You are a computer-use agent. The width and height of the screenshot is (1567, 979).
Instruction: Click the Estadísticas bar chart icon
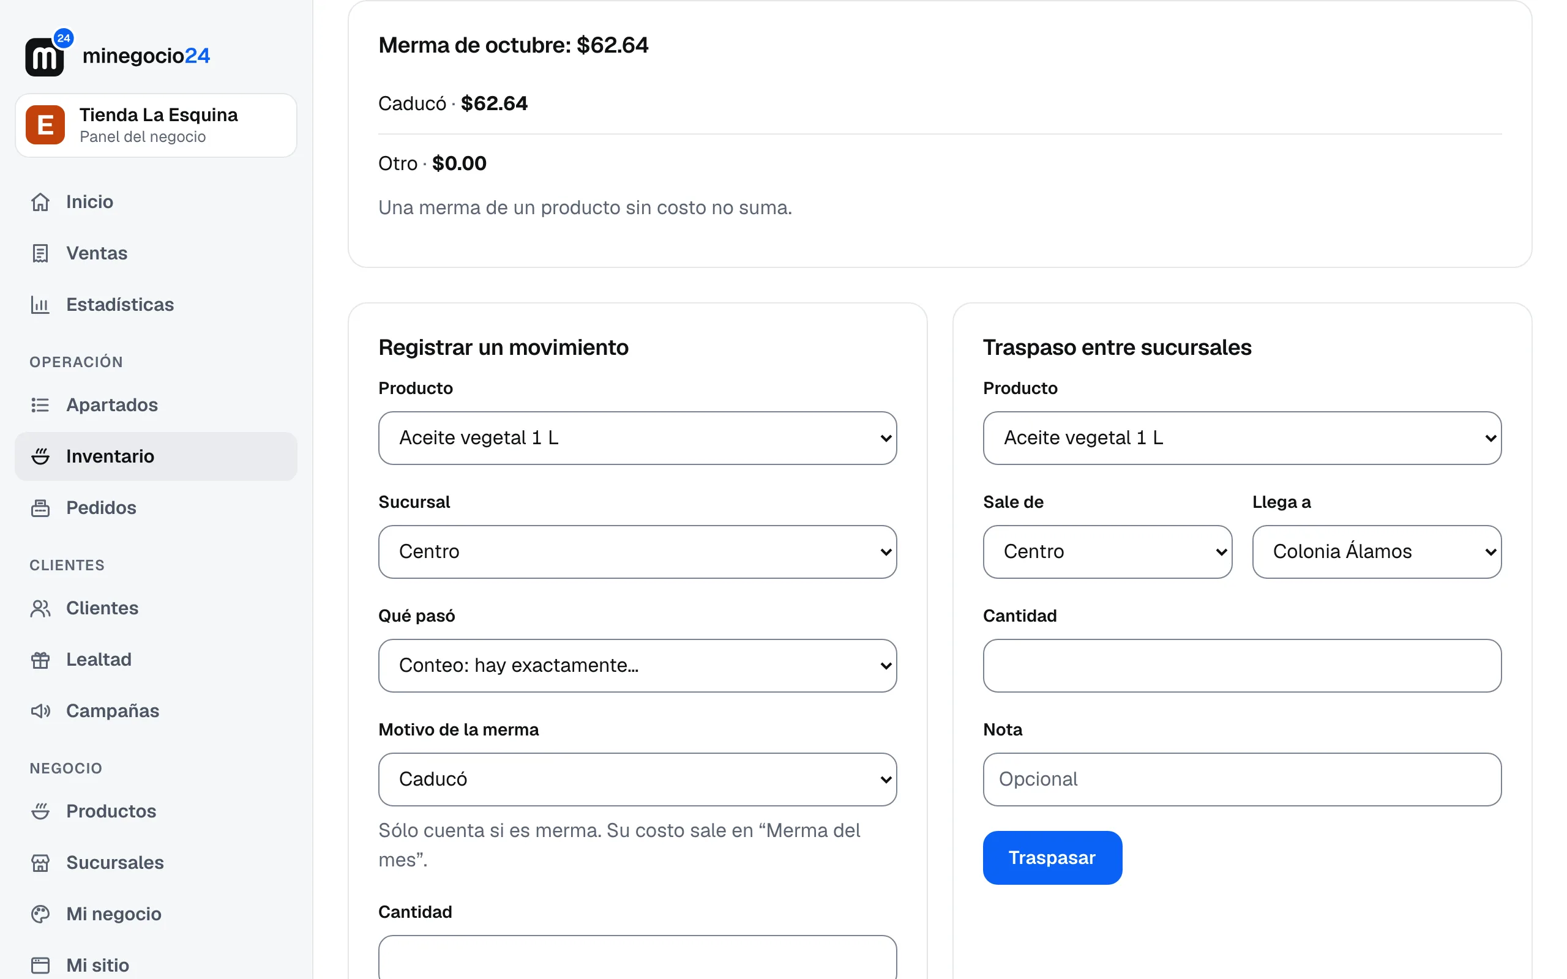coord(40,304)
